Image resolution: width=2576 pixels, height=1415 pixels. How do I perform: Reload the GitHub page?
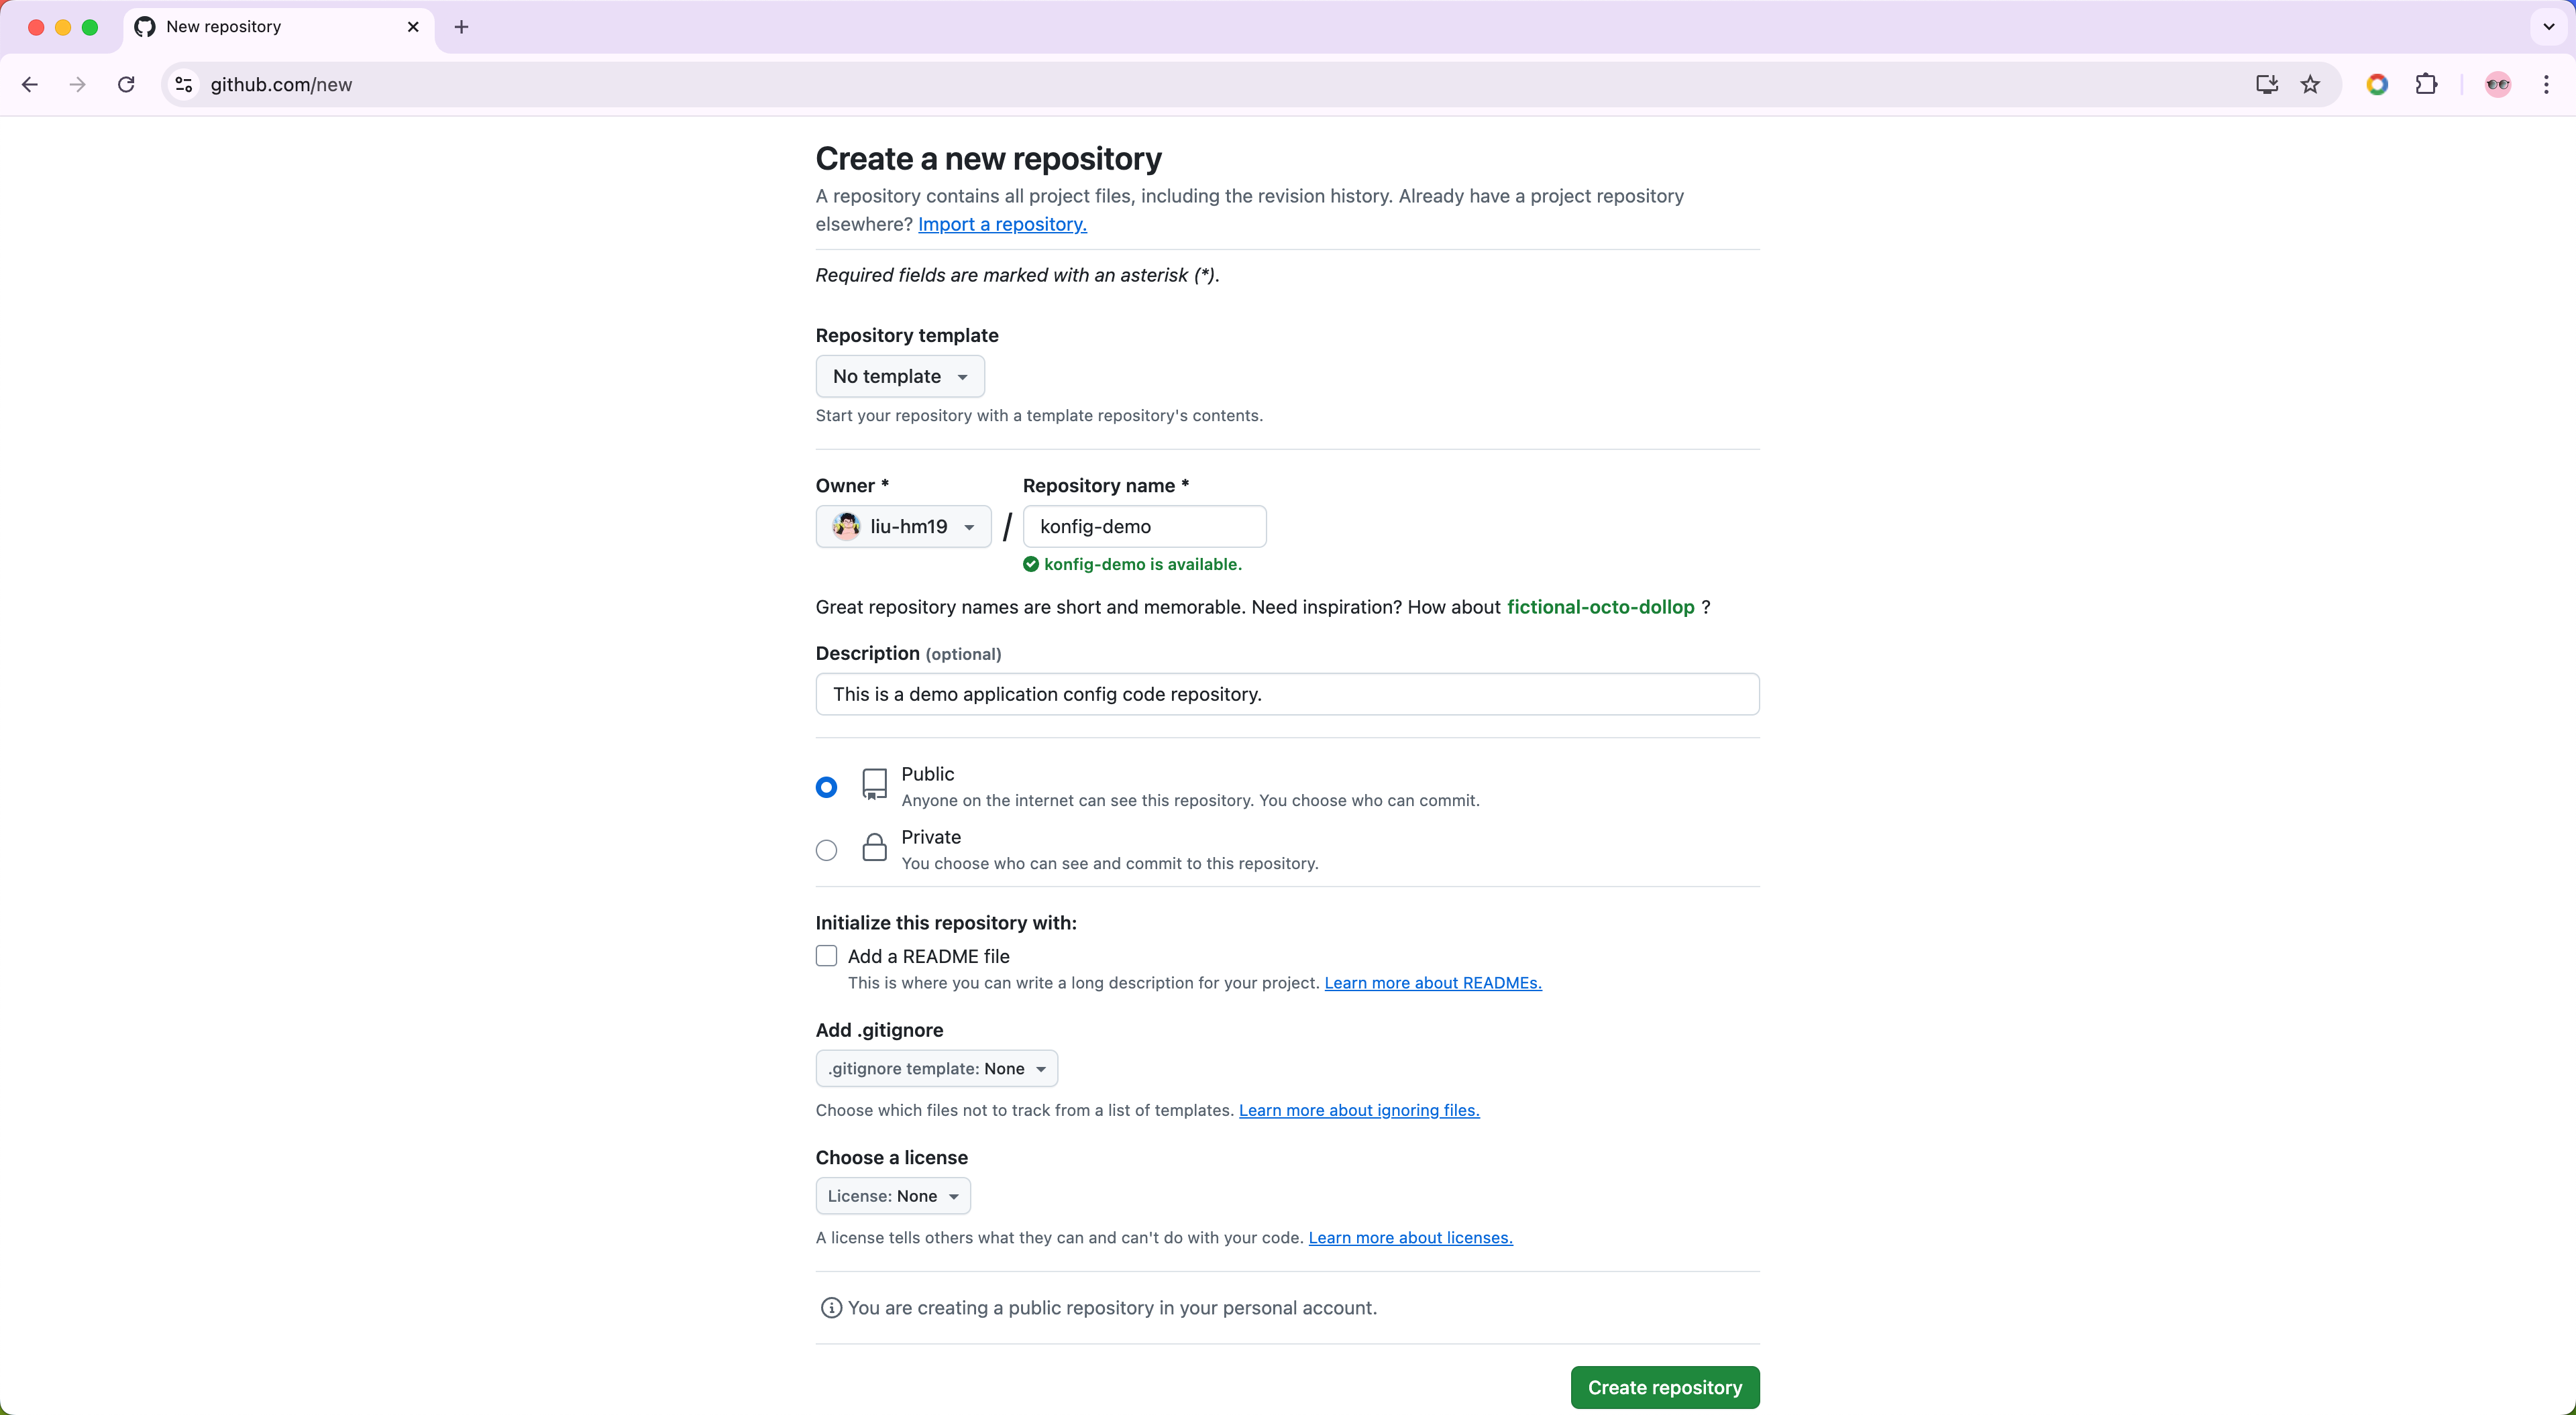point(126,85)
